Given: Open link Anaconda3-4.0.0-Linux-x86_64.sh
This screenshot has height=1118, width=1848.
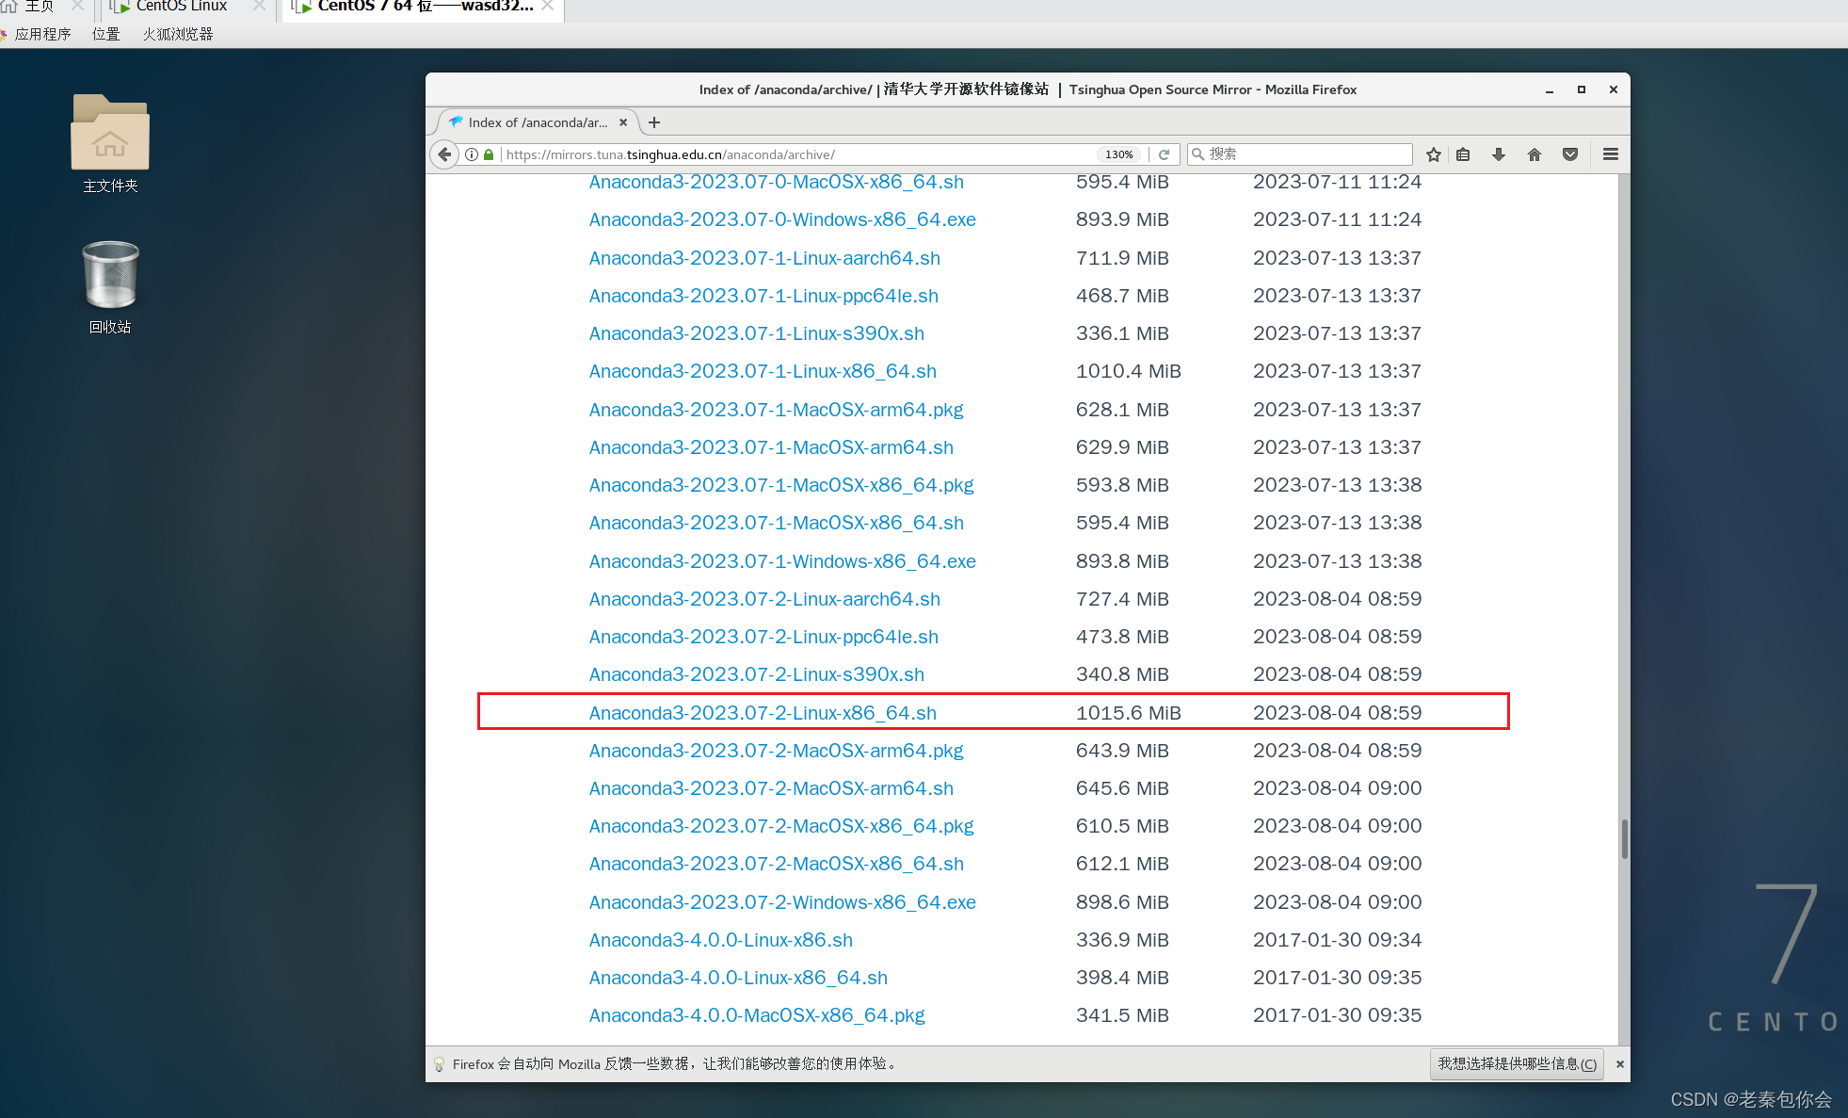Looking at the screenshot, I should pos(738,978).
